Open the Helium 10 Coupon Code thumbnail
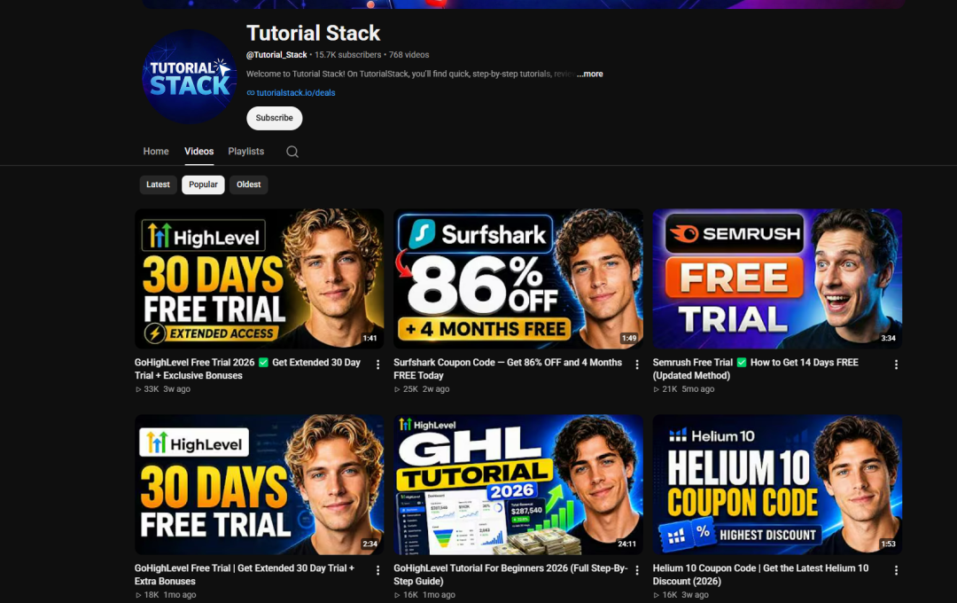The height and width of the screenshot is (603, 957). coord(777,485)
